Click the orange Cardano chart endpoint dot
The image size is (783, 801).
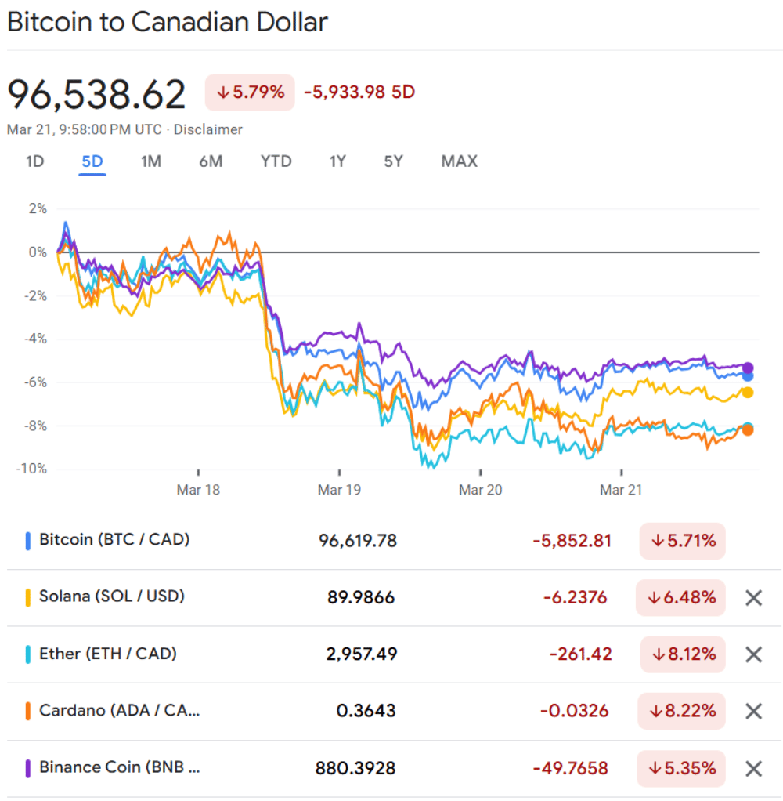pos(748,429)
